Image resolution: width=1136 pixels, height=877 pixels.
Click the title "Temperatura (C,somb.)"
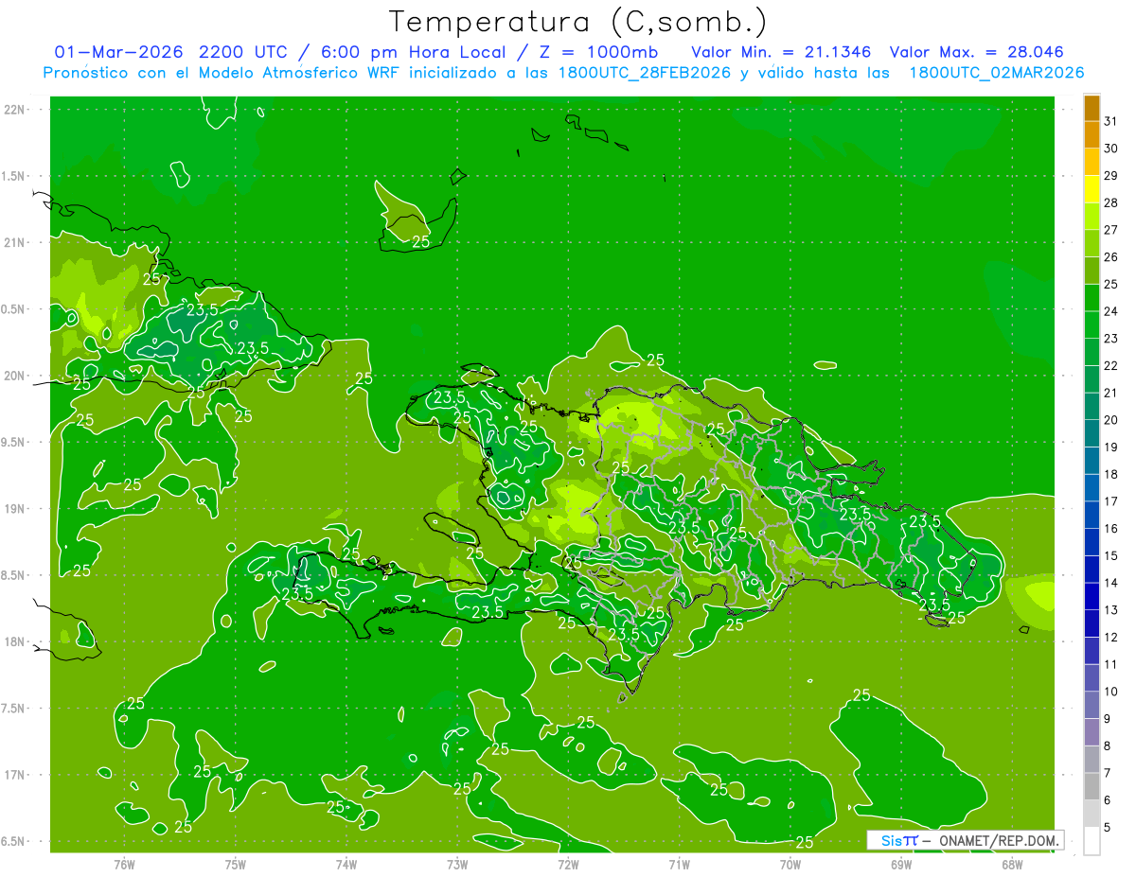[x=577, y=21]
